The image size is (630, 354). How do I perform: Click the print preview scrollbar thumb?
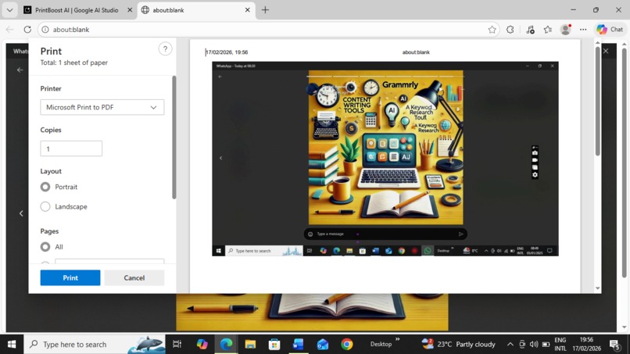click(x=597, y=101)
